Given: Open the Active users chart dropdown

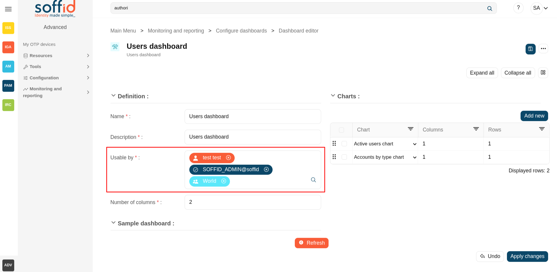Looking at the screenshot, I should click(x=414, y=144).
